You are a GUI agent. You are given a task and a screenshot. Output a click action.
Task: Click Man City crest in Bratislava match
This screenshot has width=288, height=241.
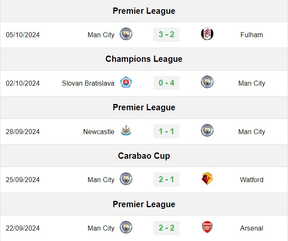pyautogui.click(x=207, y=82)
